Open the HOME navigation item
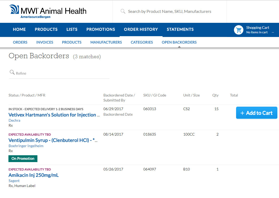The width and height of the screenshot is (279, 198). [19, 30]
